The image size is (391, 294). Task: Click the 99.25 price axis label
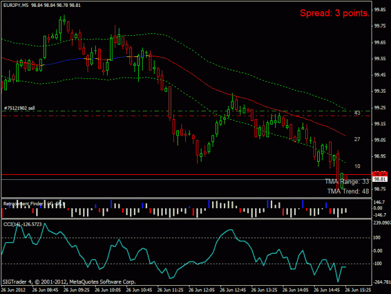(380, 108)
